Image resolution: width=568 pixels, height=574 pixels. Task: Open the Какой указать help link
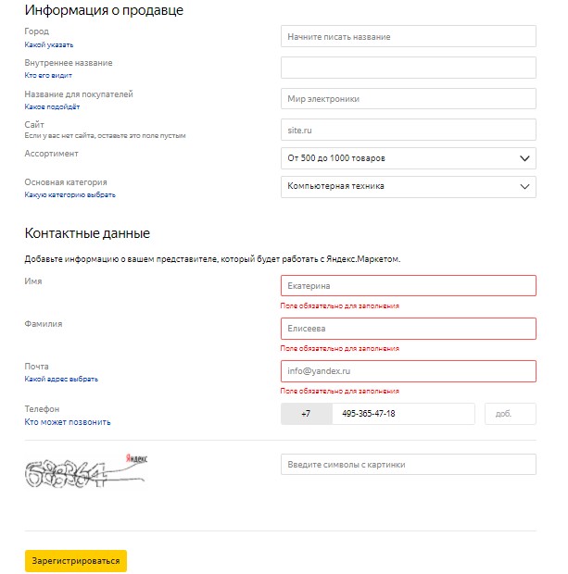pos(49,45)
